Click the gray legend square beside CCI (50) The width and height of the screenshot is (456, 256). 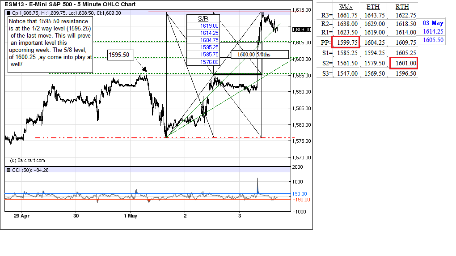(x=8, y=170)
